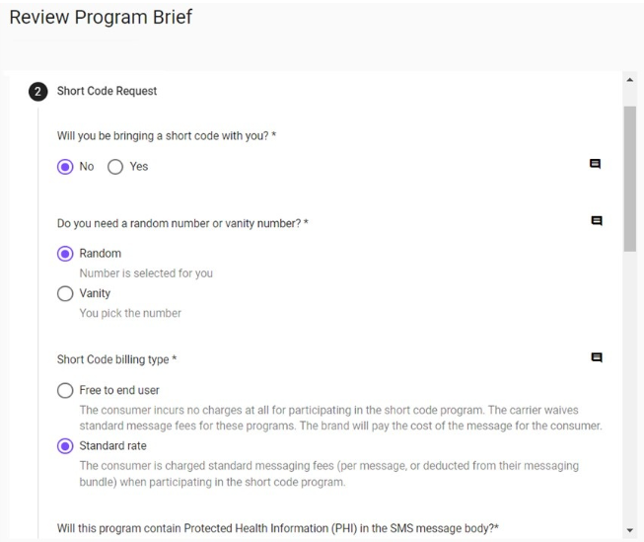Viewport: 644px width, 542px height.
Task: Click the step 2 number badge
Action: 37,91
